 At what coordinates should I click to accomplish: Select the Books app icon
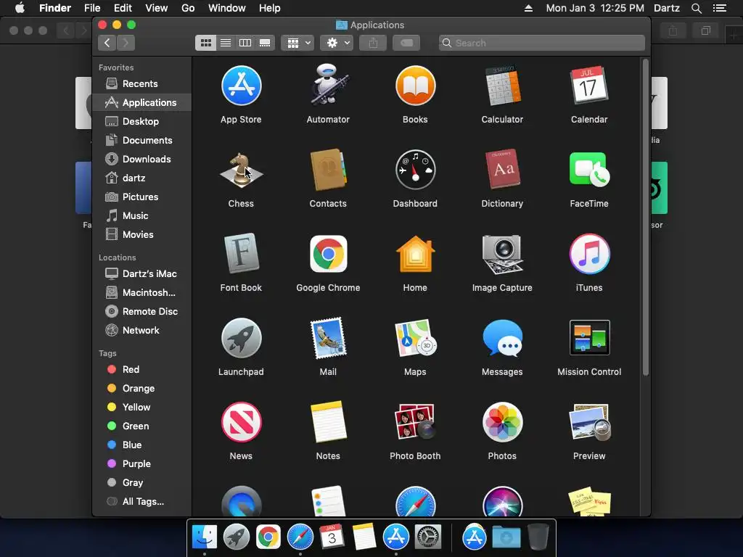click(x=415, y=86)
